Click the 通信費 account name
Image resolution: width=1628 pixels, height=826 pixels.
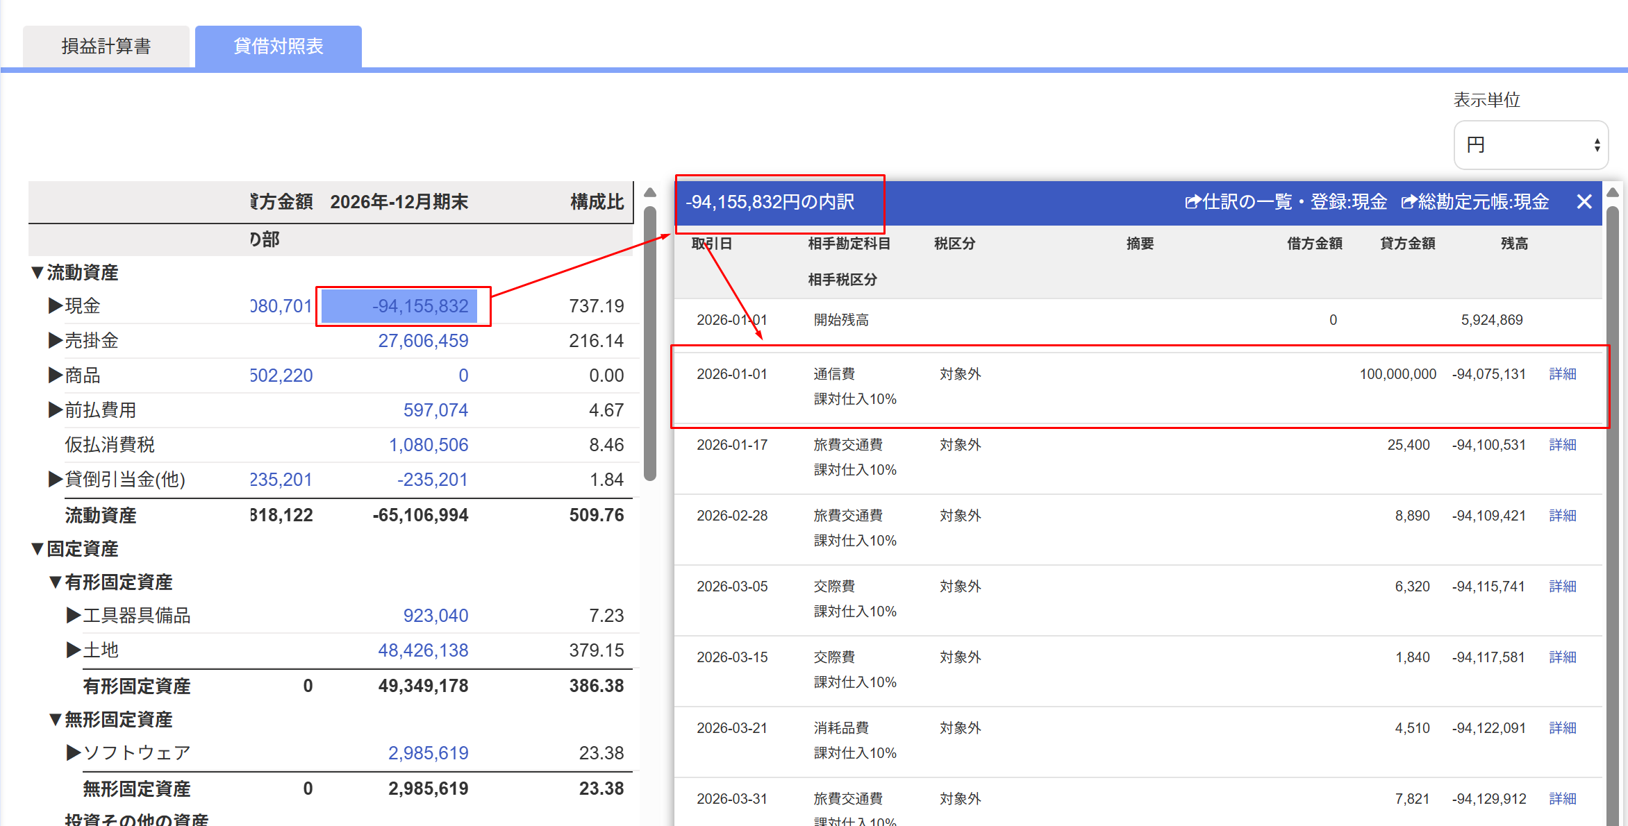834,374
